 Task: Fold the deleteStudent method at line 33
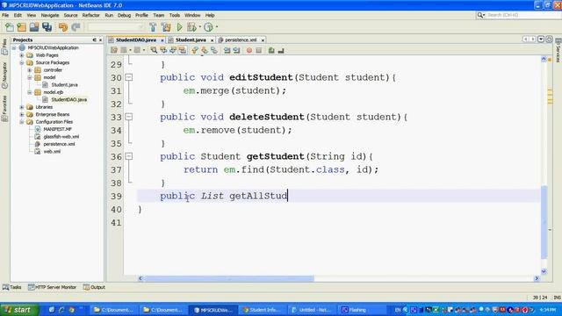pos(129,117)
